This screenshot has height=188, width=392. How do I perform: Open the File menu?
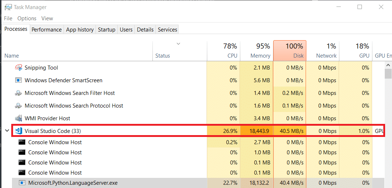point(8,18)
